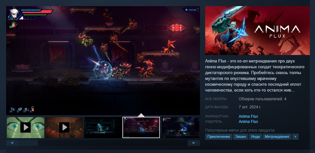This screenshot has width=315, height=153.
Task: Open the developer link Anima Flux
Action: pos(248,116)
